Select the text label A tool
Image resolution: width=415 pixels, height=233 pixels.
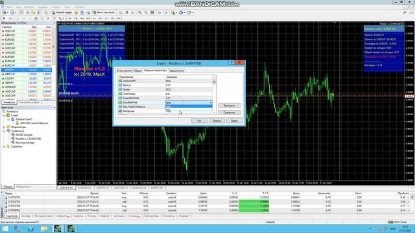pyautogui.click(x=48, y=19)
